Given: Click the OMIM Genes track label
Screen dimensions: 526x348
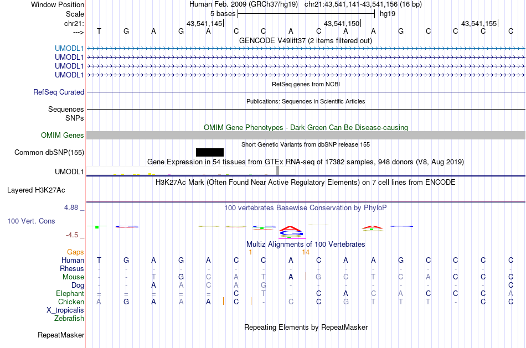Looking at the screenshot, I should (63, 135).
